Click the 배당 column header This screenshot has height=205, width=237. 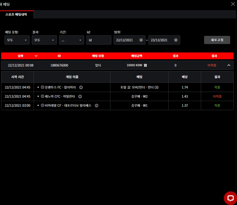[x=185, y=77]
